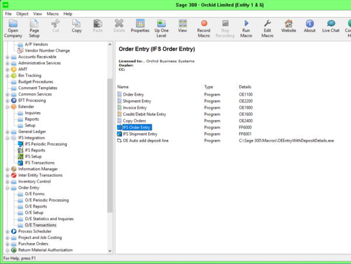Open the File menu
Viewport: 351px width, 264px height.
pyautogui.click(x=8, y=14)
